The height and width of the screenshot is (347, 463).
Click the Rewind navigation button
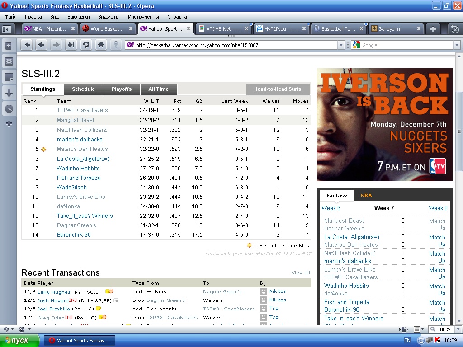(x=27, y=45)
